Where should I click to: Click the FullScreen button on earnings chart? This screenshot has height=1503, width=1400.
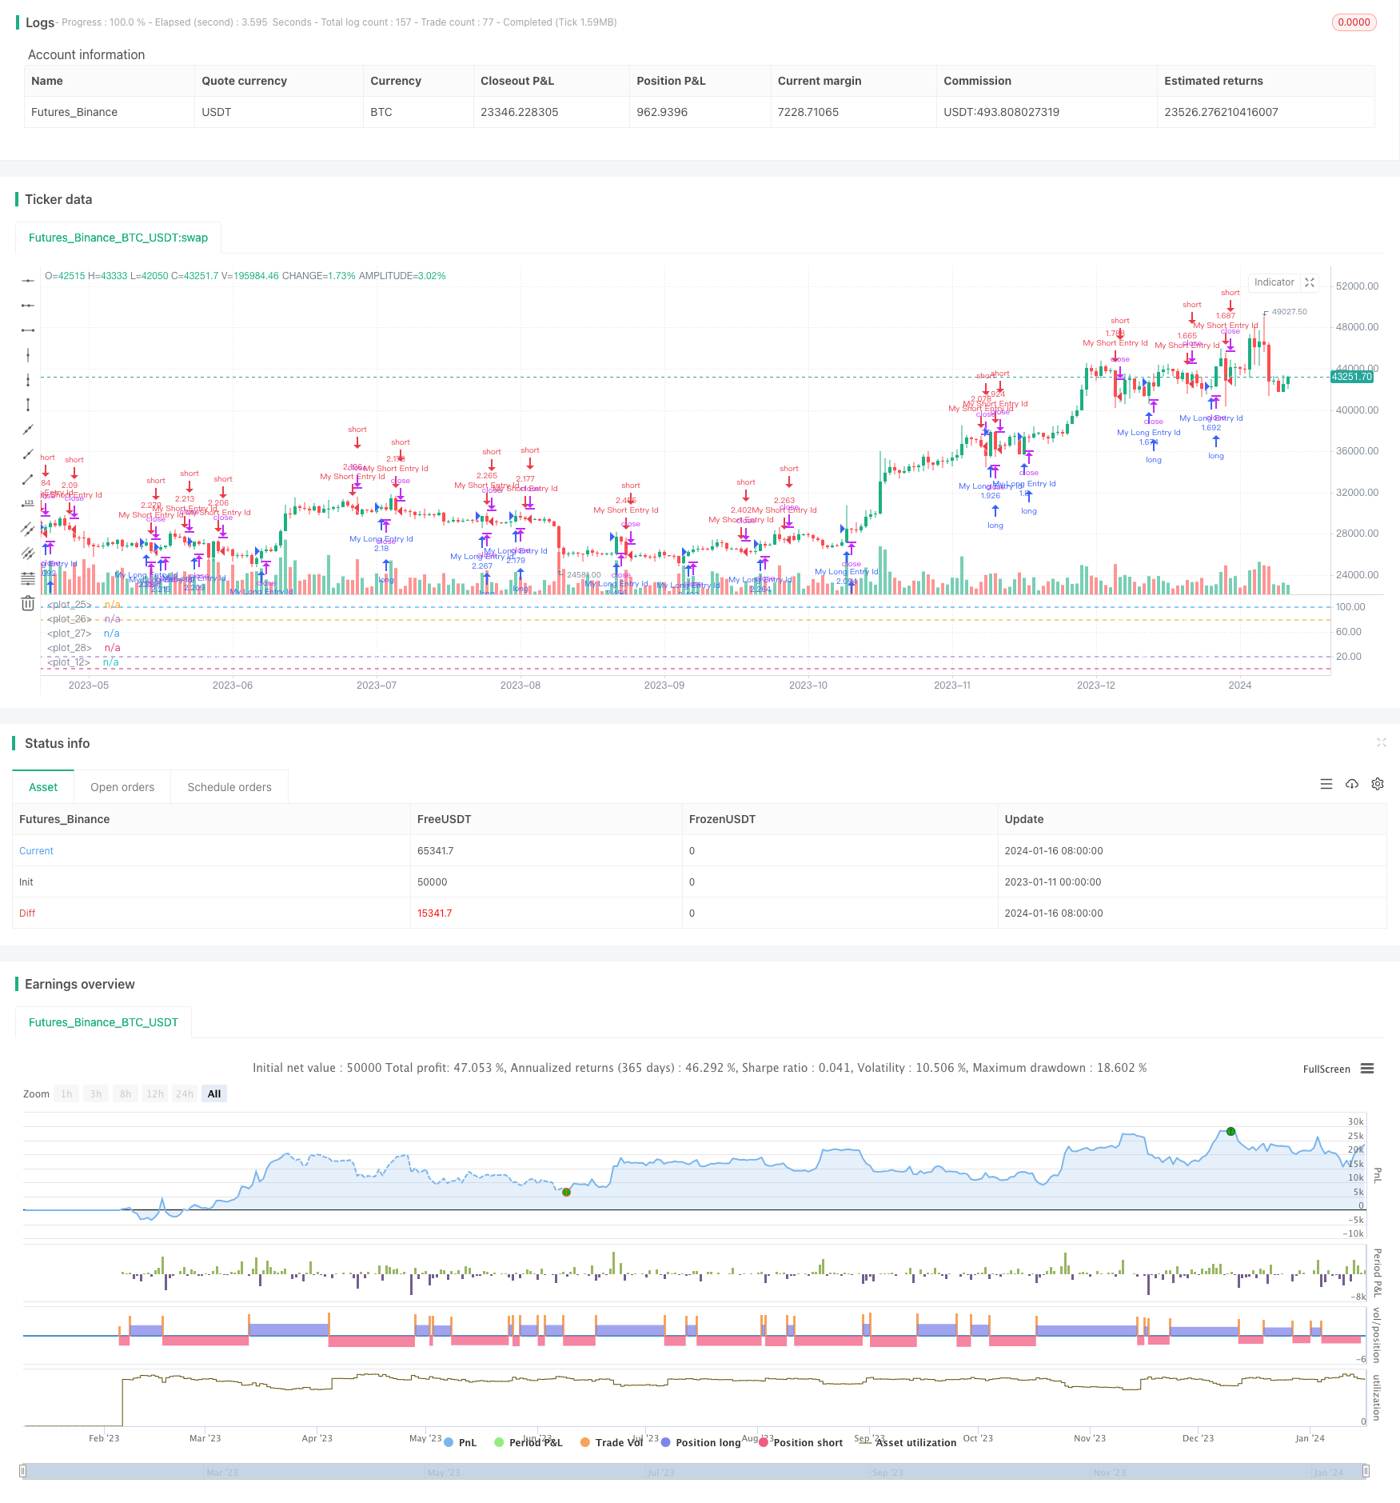[1326, 1069]
